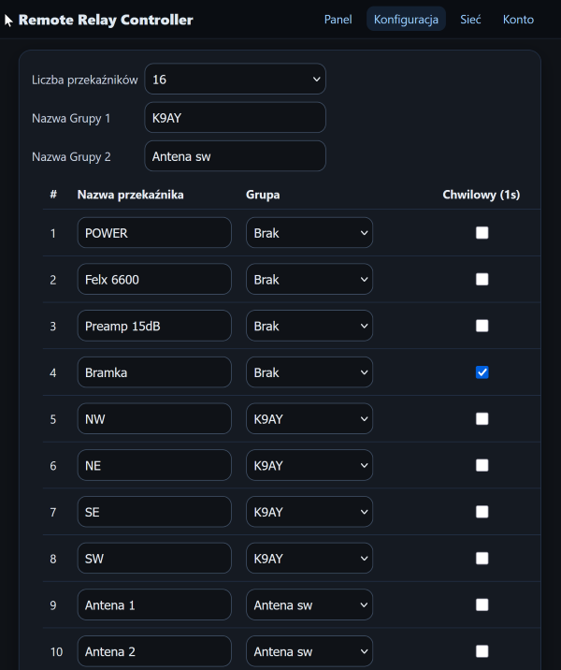The image size is (561, 670).
Task: Enable Chwilowy for Antena 2 relay
Action: click(x=482, y=651)
